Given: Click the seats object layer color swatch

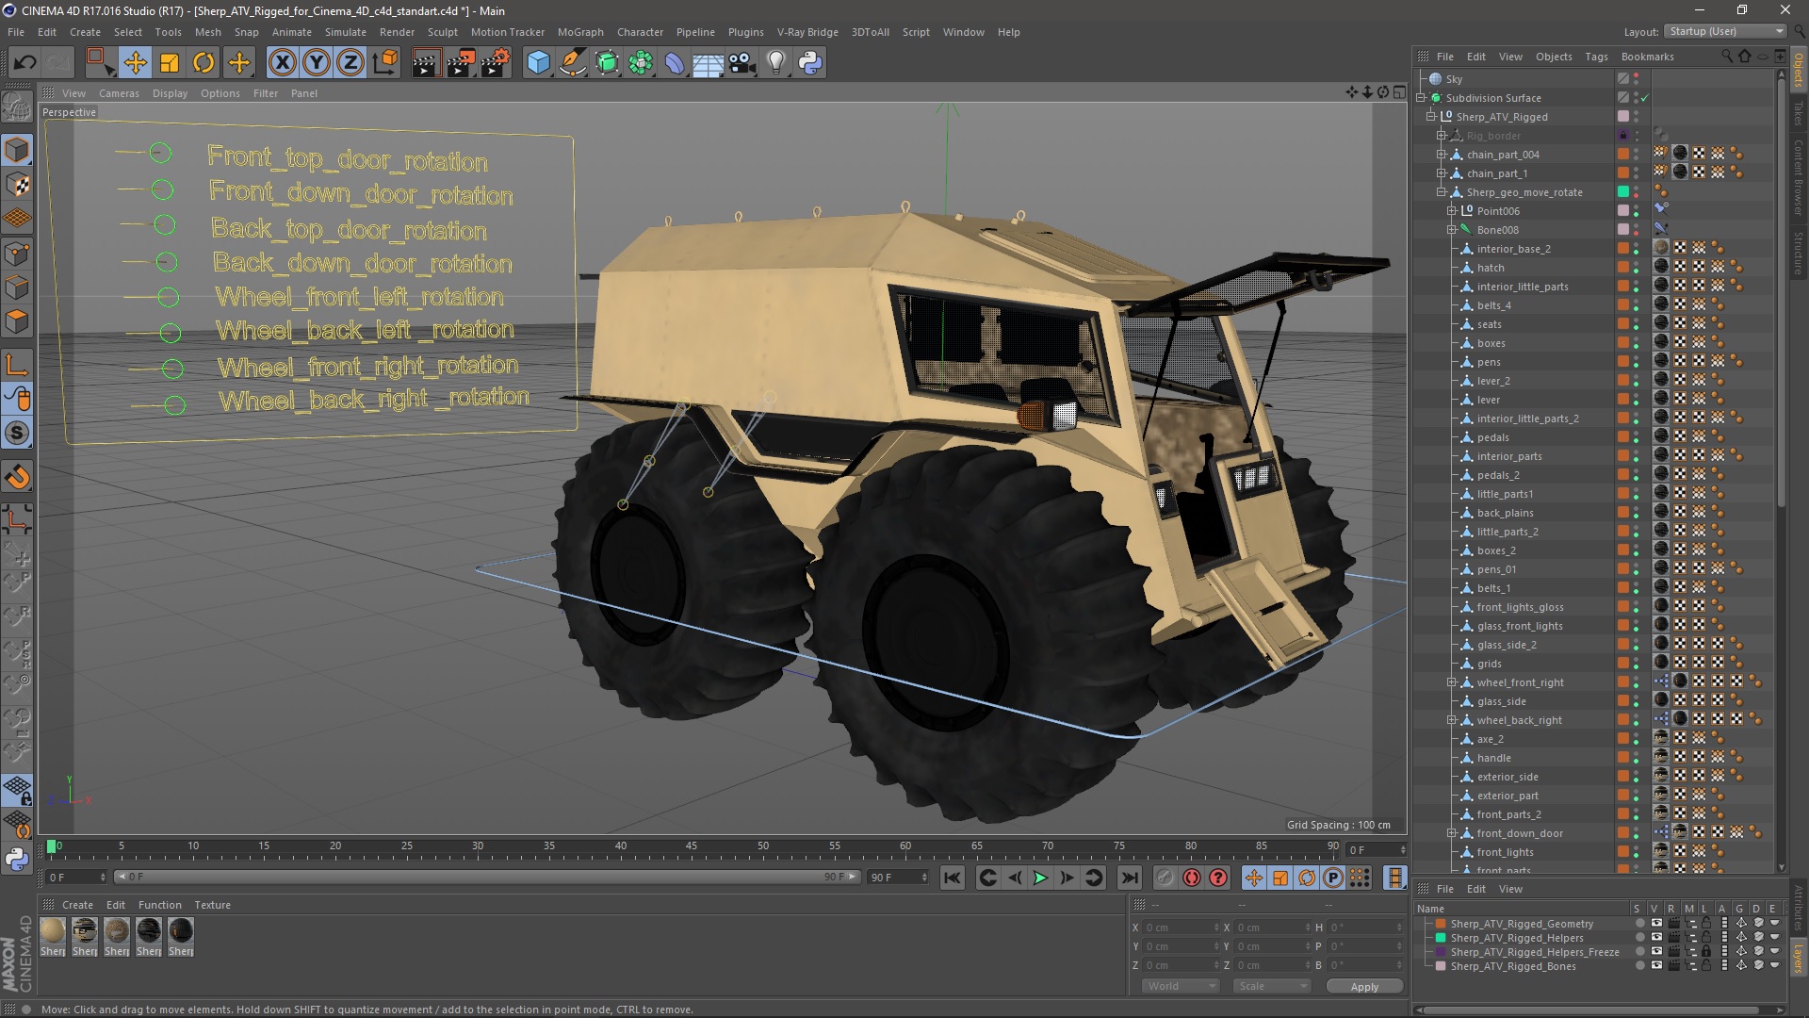Looking at the screenshot, I should [x=1623, y=324].
